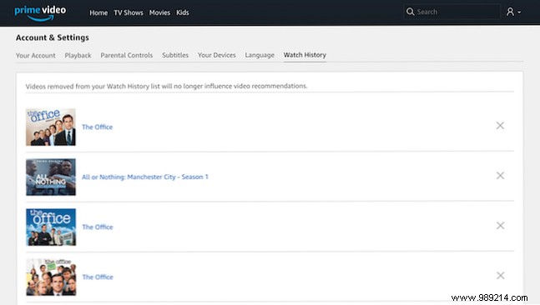
Task: Open the user profile account menu
Action: [513, 12]
